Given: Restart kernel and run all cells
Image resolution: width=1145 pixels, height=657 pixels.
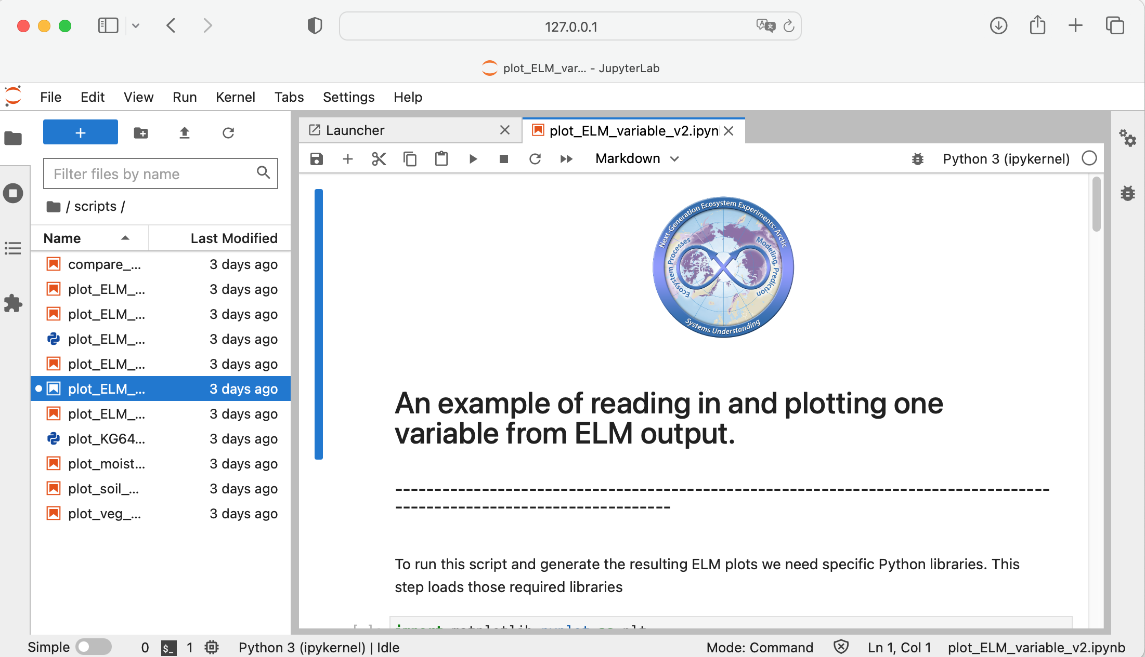Looking at the screenshot, I should [566, 159].
